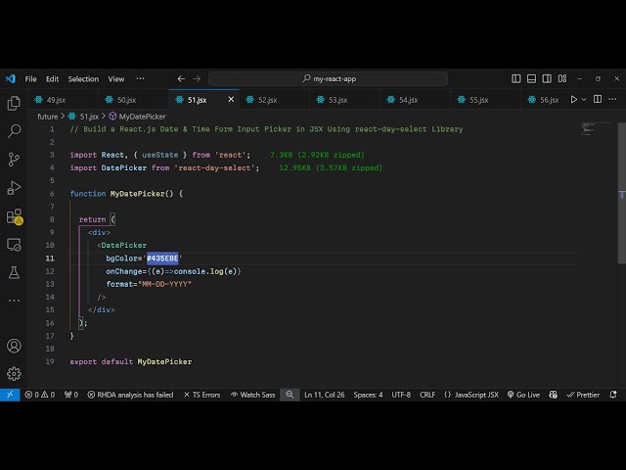This screenshot has width=626, height=470.
Task: Switch to the 54.jsx tab
Action: point(408,99)
